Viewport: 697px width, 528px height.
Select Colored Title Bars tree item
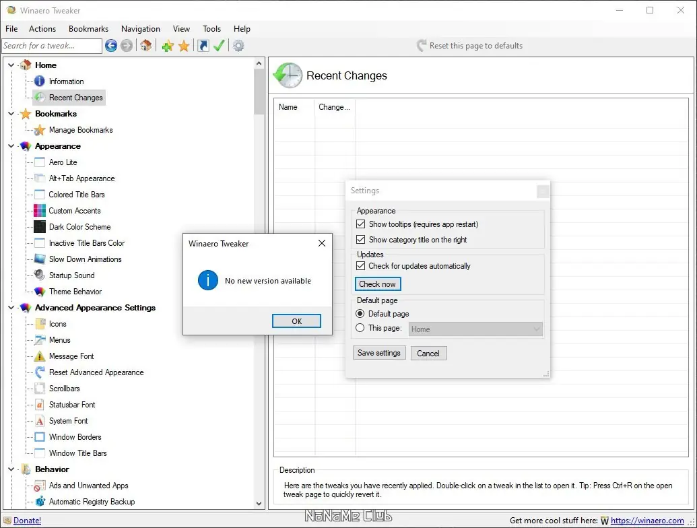pyautogui.click(x=77, y=194)
